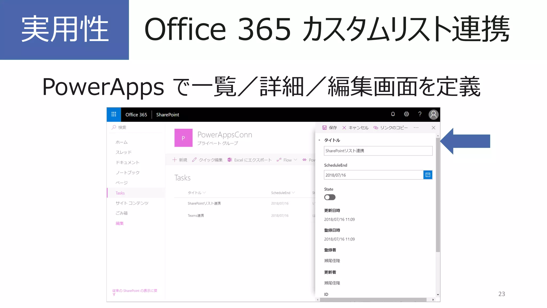
Task: Open the Office 365 app launcher waffle
Action: pyautogui.click(x=114, y=114)
